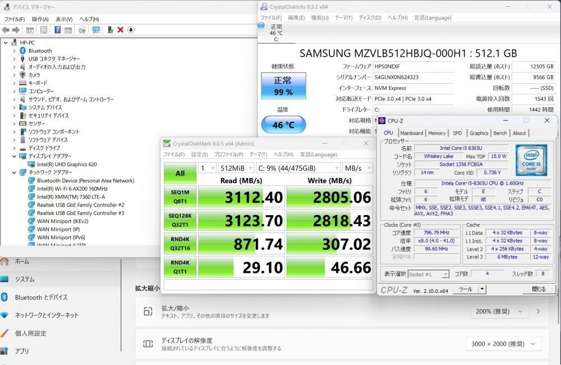Open the 機能(U) menu in CrystalDiskInfo

(320, 17)
